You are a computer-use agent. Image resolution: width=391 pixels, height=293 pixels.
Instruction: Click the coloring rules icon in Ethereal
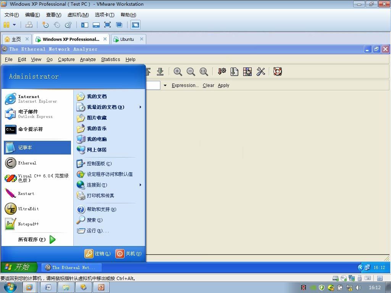pyautogui.click(x=247, y=72)
